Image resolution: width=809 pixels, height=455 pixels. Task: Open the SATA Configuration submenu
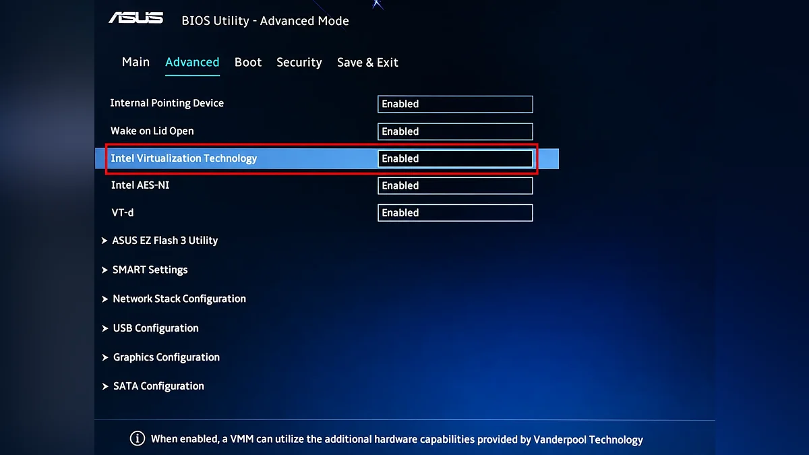click(x=158, y=386)
